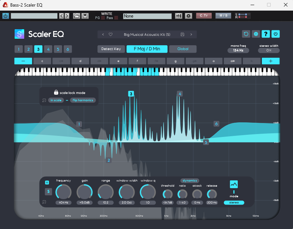Click the minus button on note row
Image resolution: width=293 pixels, height=229 pixels.
23,61
